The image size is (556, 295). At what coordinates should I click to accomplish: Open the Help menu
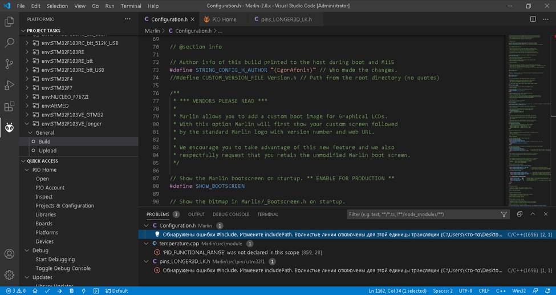click(x=153, y=6)
